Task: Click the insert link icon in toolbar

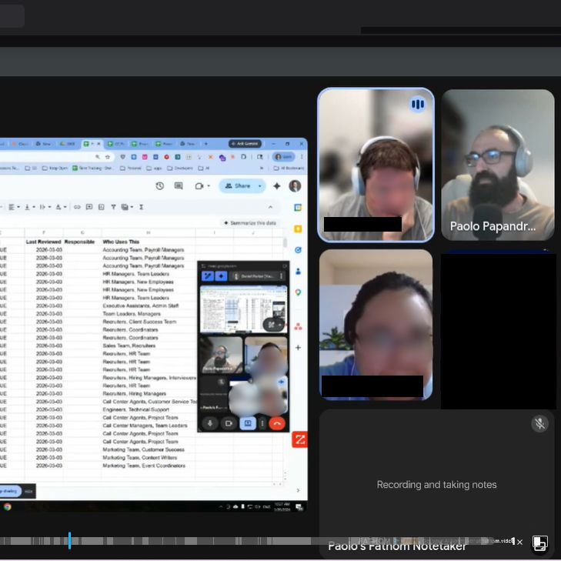Action: pyautogui.click(x=77, y=207)
